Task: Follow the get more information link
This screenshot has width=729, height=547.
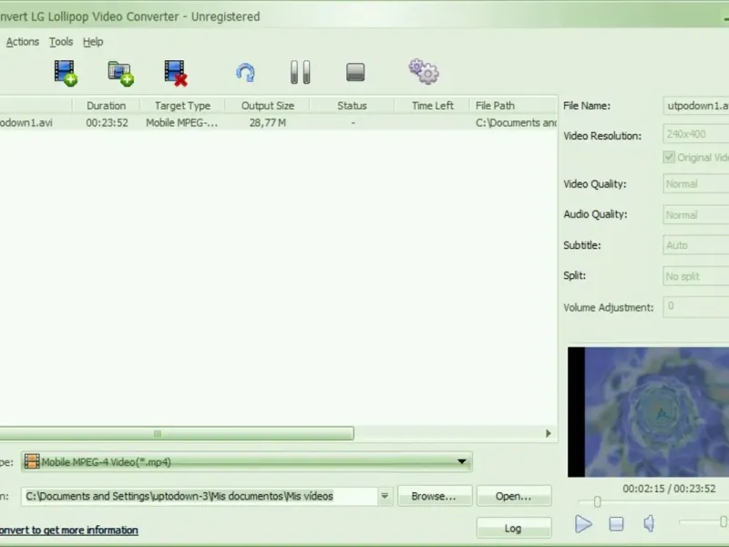Action: click(x=69, y=530)
